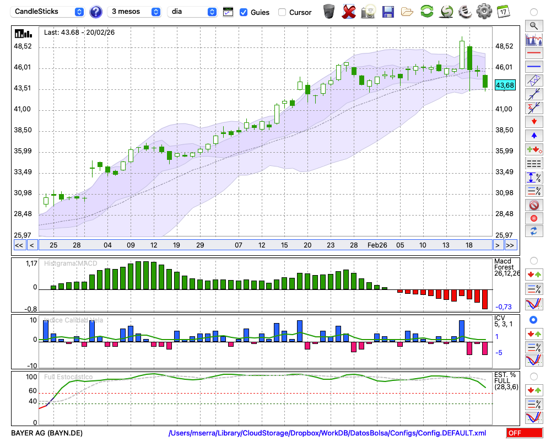551x441 pixels.
Task: Expand the dia interval dropdown
Action: point(192,12)
